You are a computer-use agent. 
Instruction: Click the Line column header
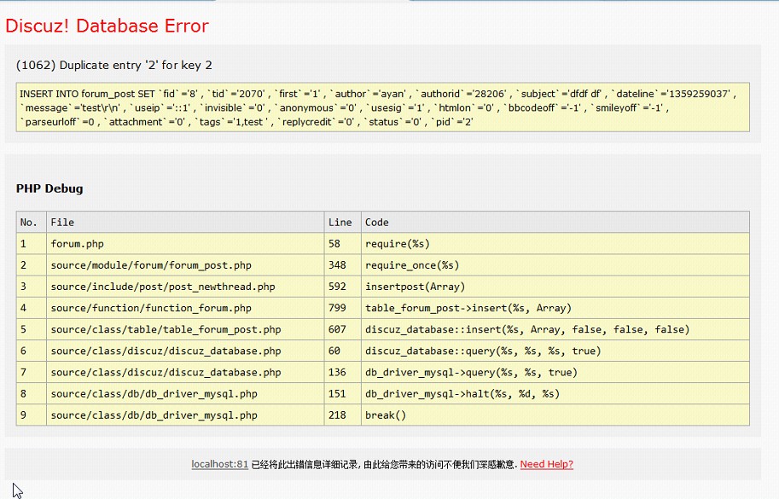(343, 222)
